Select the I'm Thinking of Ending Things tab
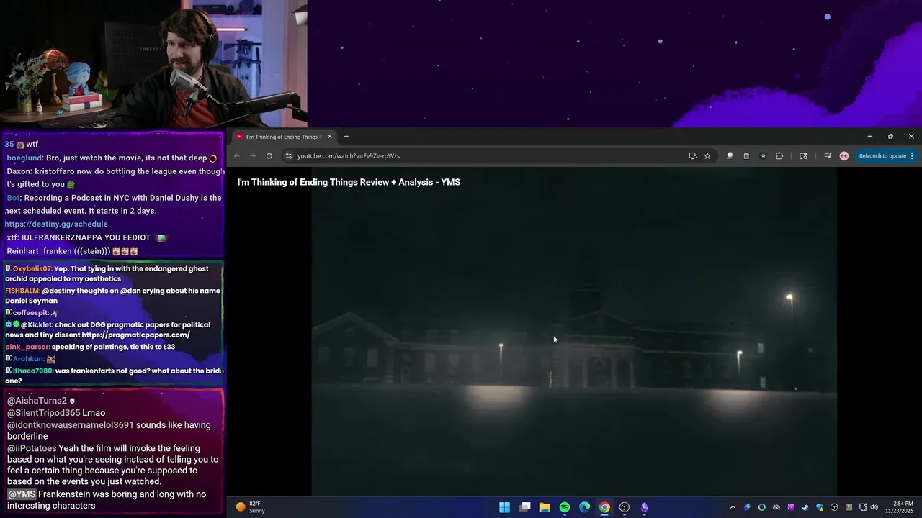The width and height of the screenshot is (922, 518). click(x=284, y=137)
